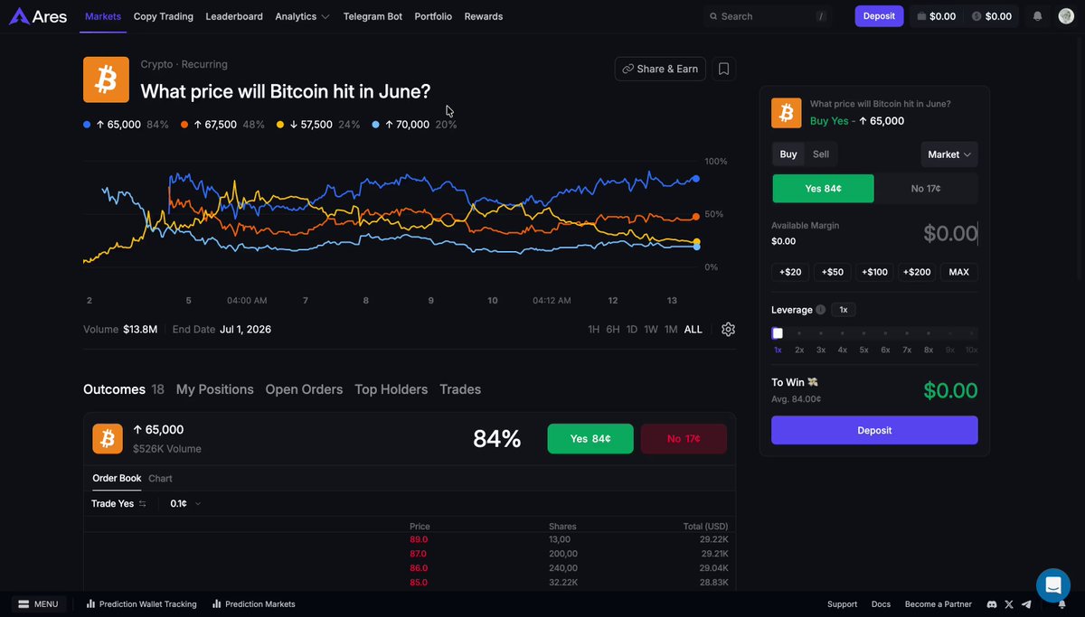This screenshot has width=1085, height=617.
Task: Open Discord link in footer
Action: point(992,604)
